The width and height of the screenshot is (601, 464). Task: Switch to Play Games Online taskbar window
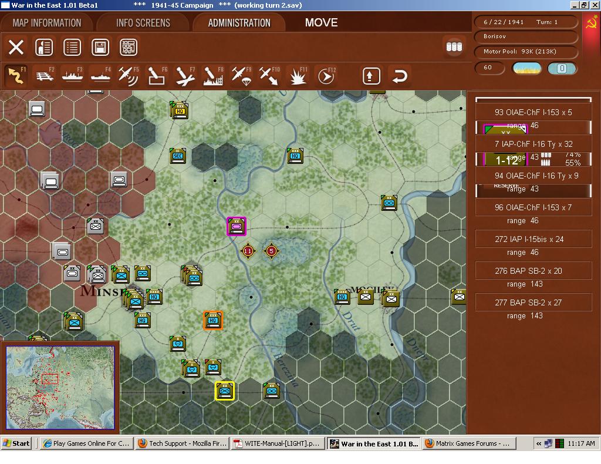pos(87,443)
